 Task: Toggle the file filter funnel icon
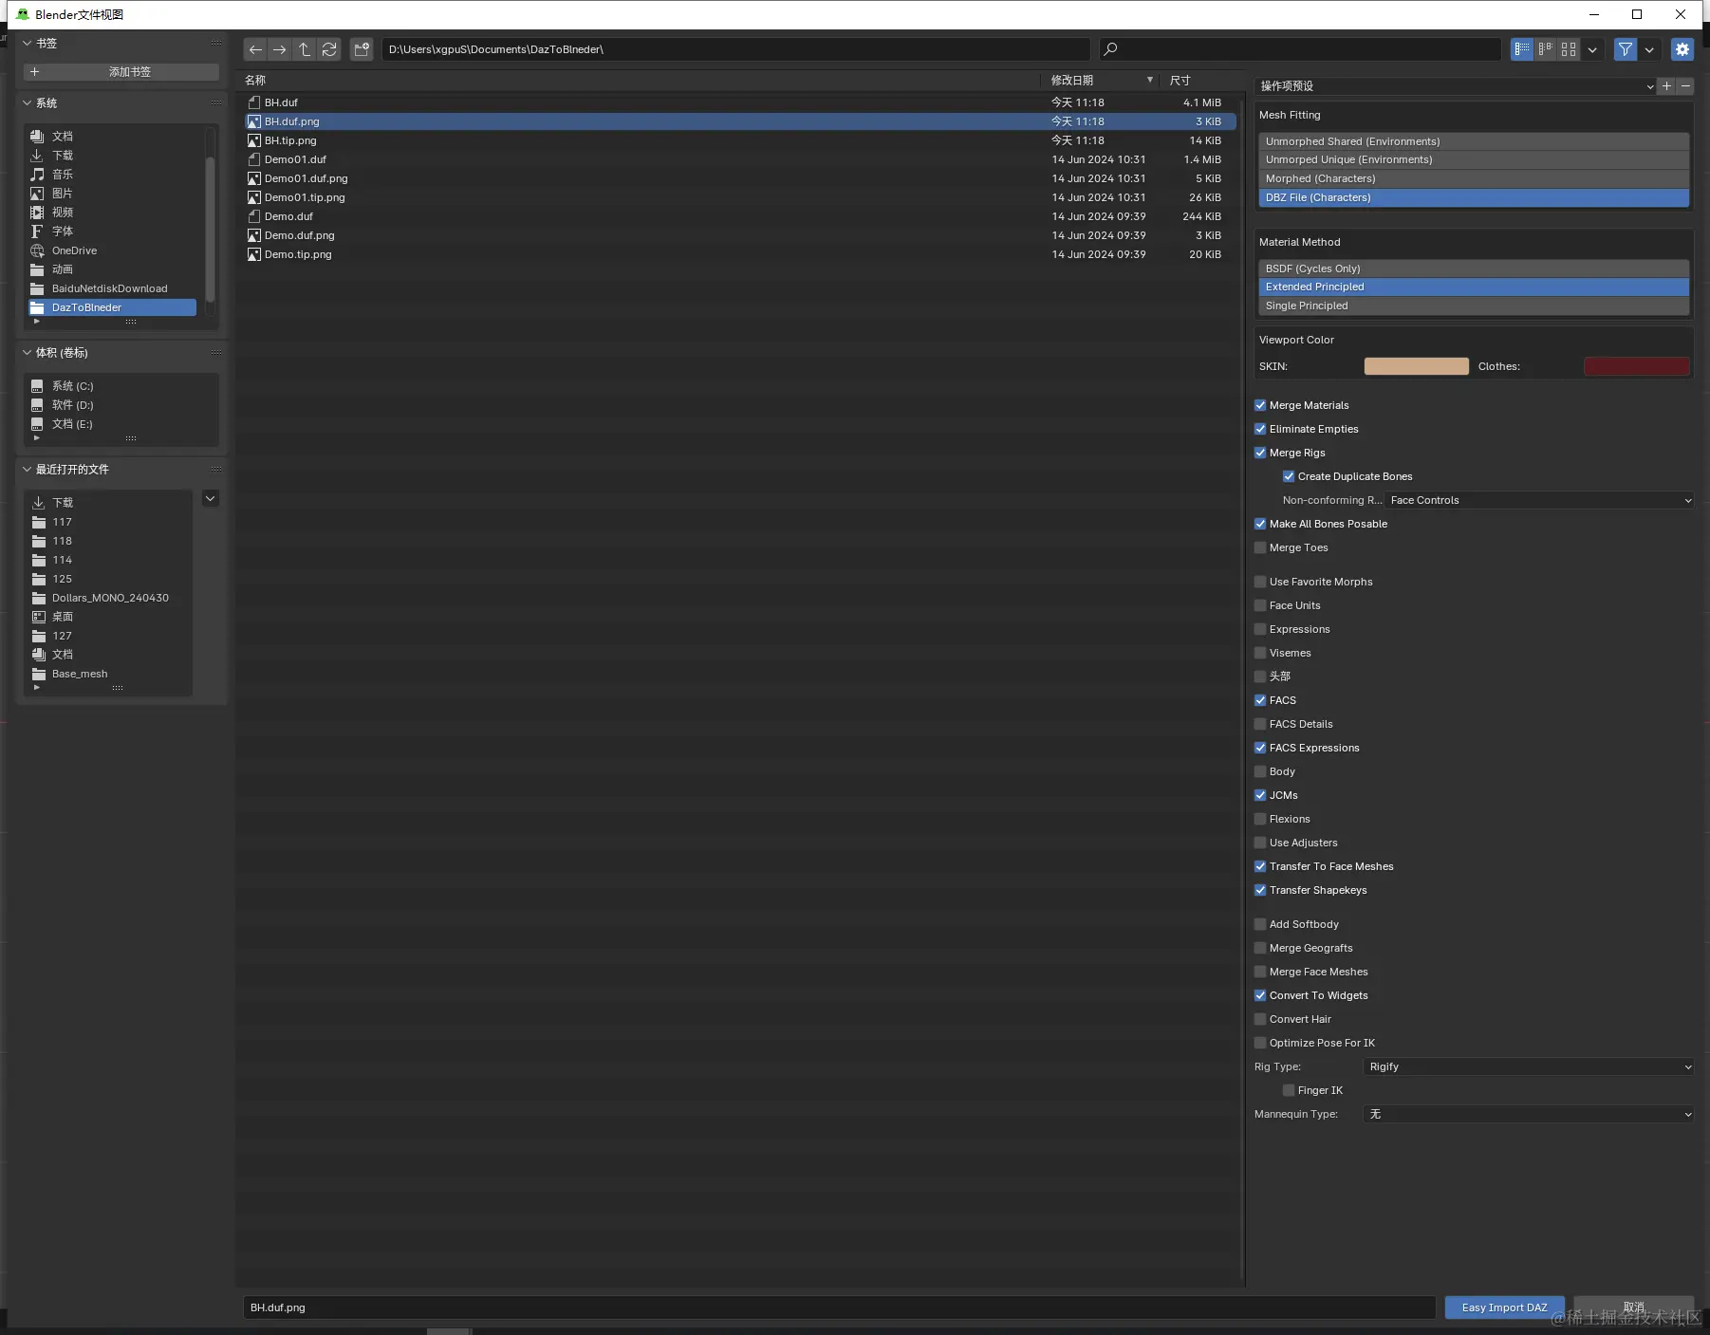pos(1626,49)
